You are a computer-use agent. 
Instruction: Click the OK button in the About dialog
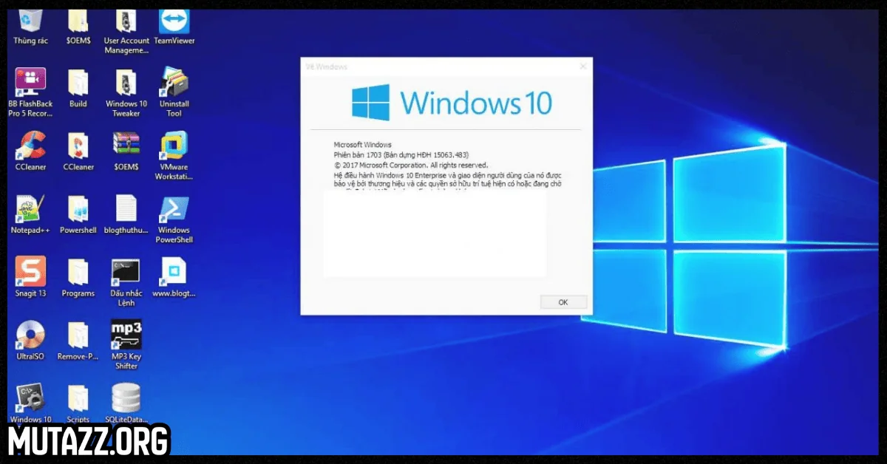(563, 302)
